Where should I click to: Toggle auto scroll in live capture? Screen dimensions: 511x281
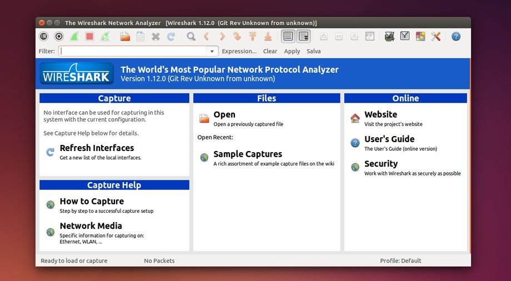[x=303, y=37]
